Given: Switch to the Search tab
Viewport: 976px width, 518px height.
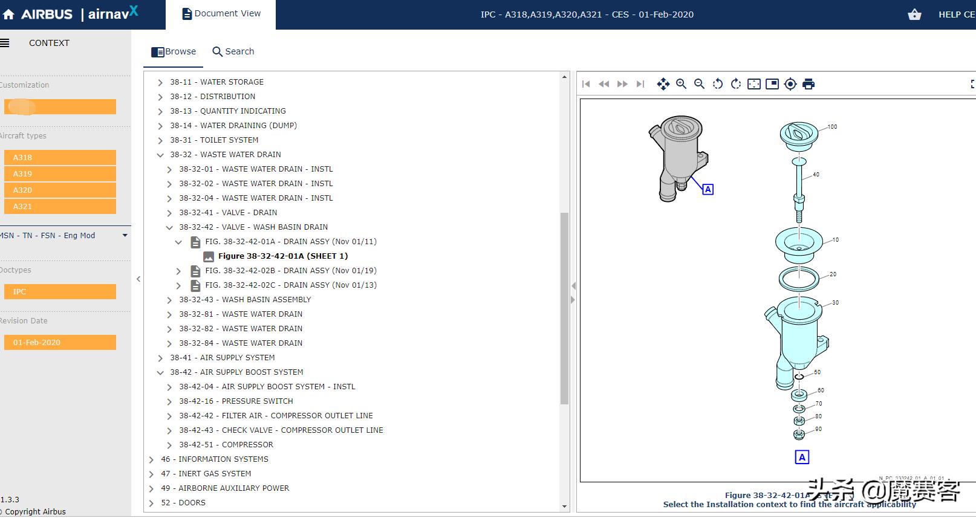Looking at the screenshot, I should click(x=233, y=51).
